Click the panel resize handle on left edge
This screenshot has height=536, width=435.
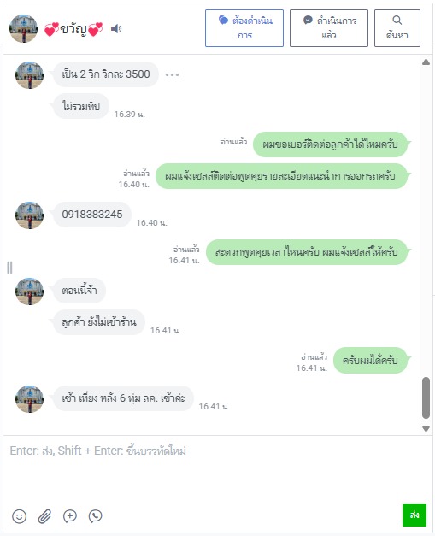(x=9, y=268)
